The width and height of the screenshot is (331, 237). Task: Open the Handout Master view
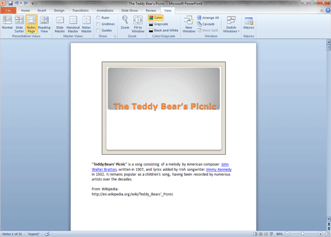73,24
